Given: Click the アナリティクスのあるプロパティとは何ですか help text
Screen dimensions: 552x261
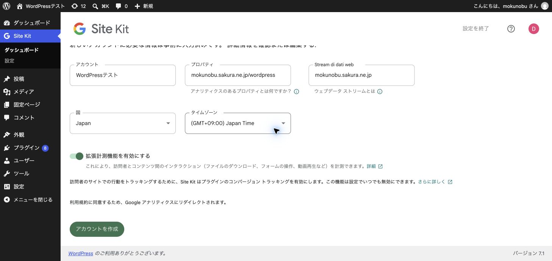Looking at the screenshot, I should click(x=241, y=92).
